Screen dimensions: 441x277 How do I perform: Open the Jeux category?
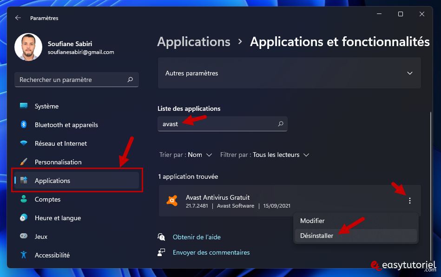pyautogui.click(x=77, y=236)
